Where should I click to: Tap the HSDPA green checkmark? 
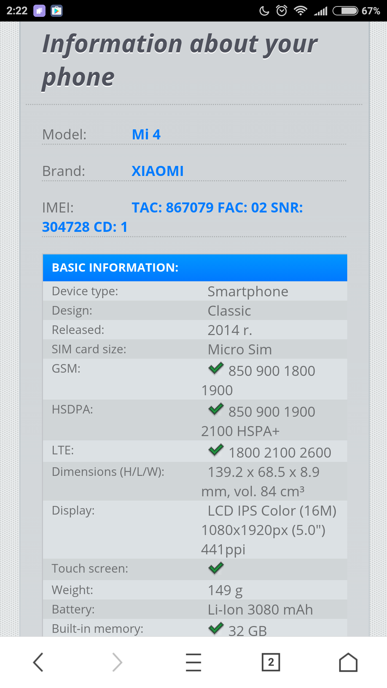coord(216,409)
